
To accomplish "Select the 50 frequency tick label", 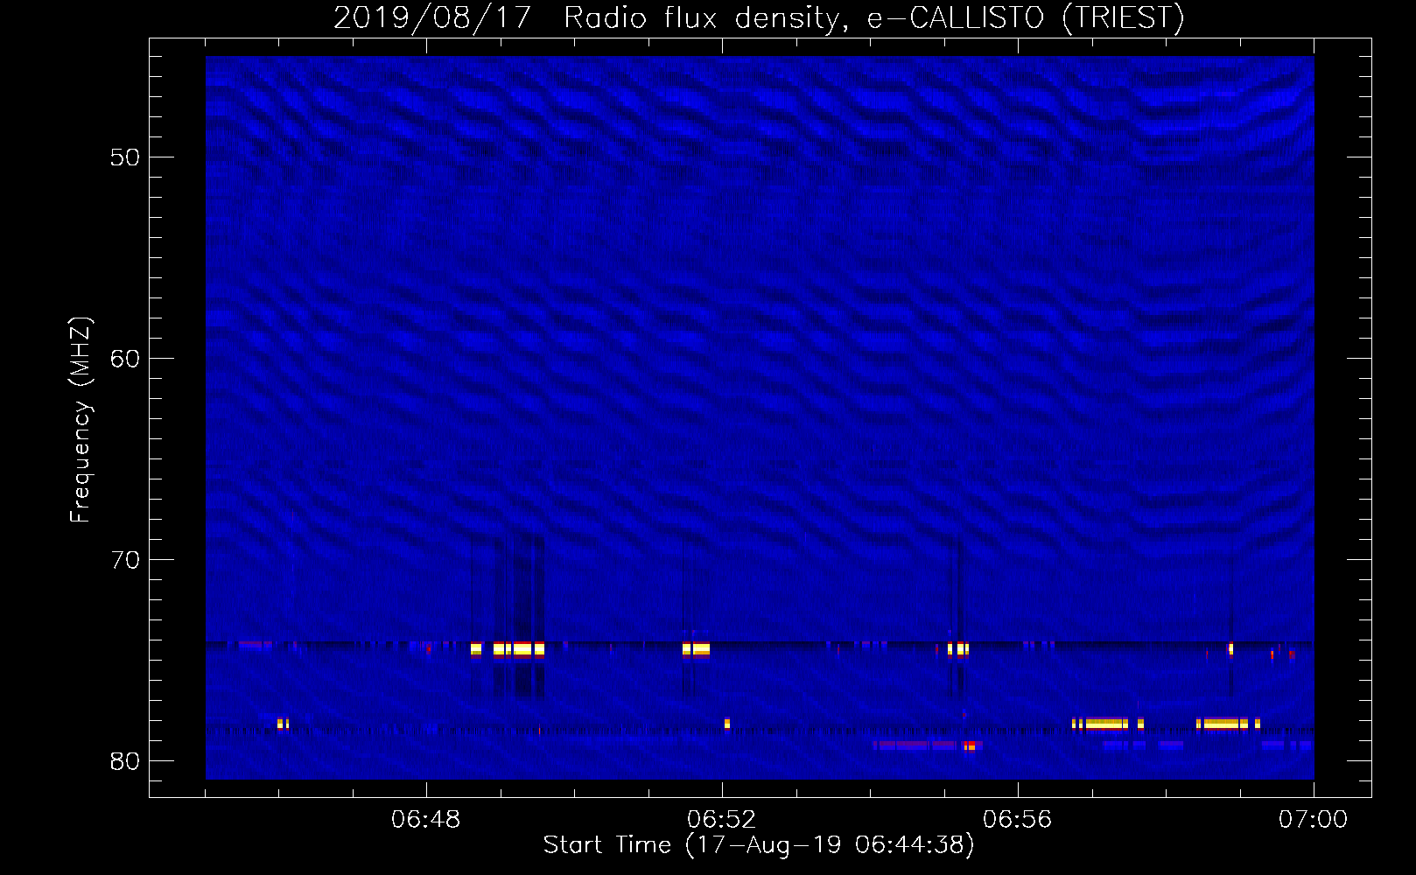I will pyautogui.click(x=125, y=157).
